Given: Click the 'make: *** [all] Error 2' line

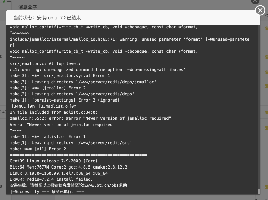Looking at the screenshot, I should (38, 149).
